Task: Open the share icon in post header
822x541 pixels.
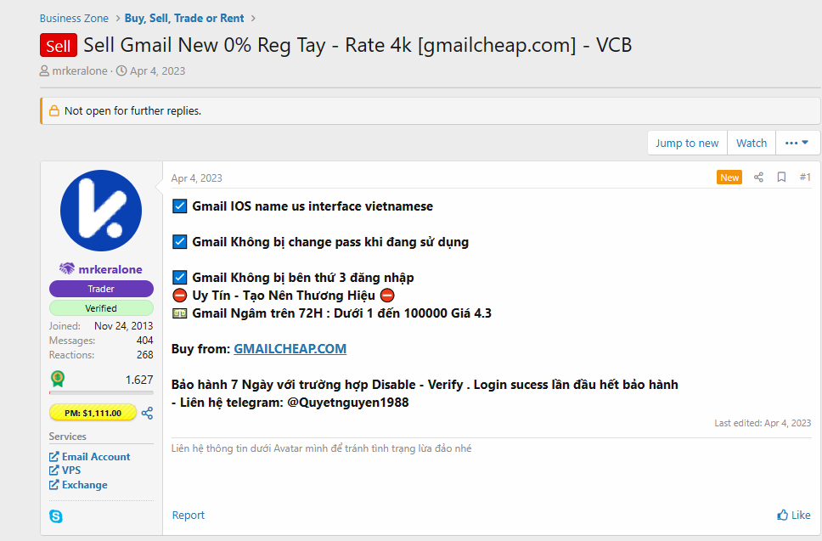Action: coord(758,178)
